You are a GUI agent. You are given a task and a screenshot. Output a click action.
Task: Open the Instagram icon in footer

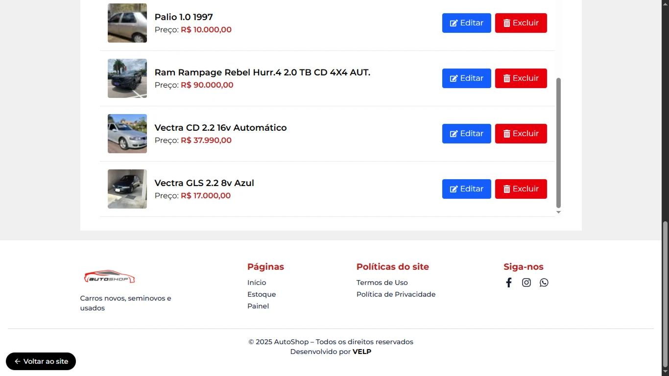click(x=526, y=282)
